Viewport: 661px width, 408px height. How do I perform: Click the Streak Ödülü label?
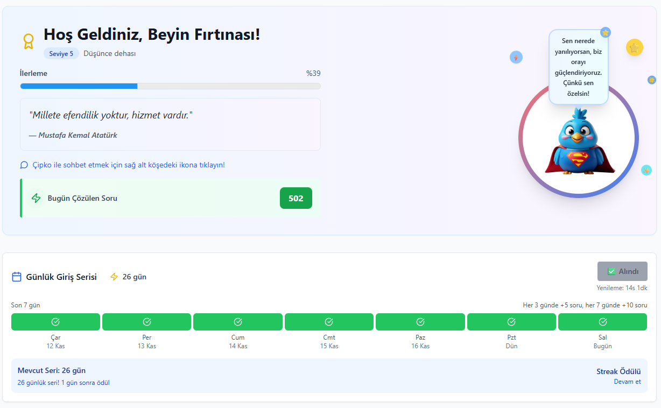(618, 371)
